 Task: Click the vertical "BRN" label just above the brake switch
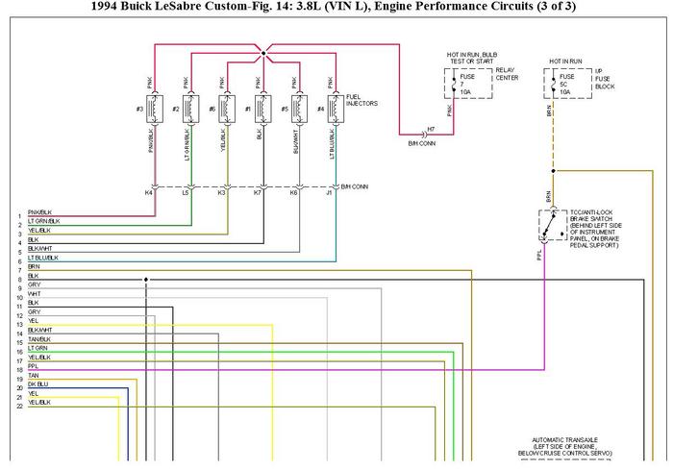[549, 197]
